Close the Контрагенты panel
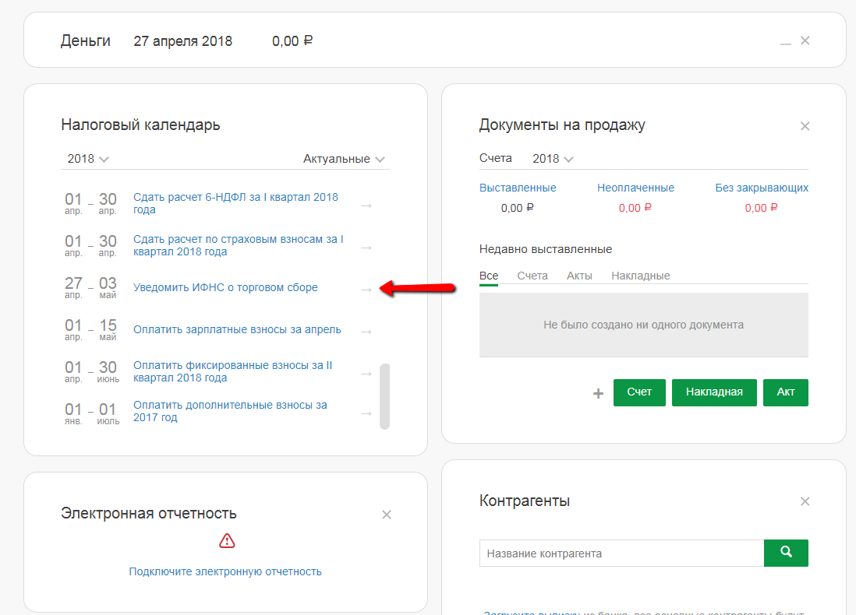This screenshot has height=615, width=856. point(805,502)
